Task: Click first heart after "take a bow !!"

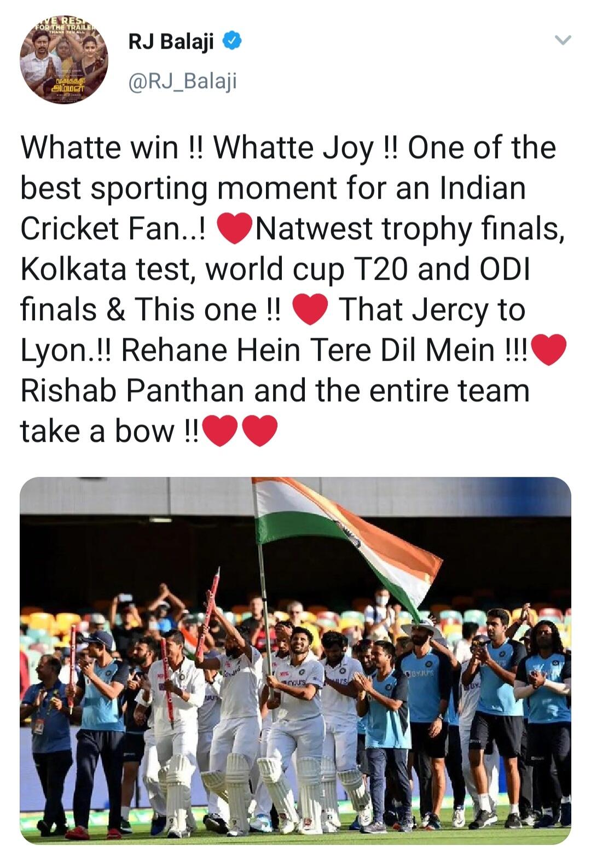Action: tap(221, 431)
